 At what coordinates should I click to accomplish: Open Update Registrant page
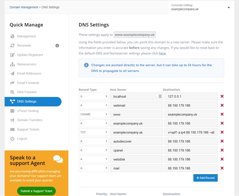[x=30, y=55]
